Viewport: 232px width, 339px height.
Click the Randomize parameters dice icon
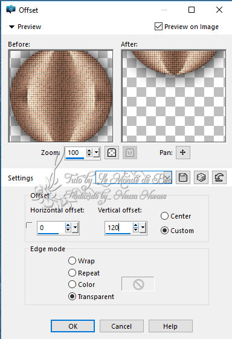point(201,177)
